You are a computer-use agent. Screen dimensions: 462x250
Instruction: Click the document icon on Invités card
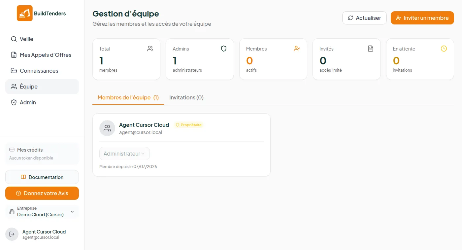(x=371, y=49)
